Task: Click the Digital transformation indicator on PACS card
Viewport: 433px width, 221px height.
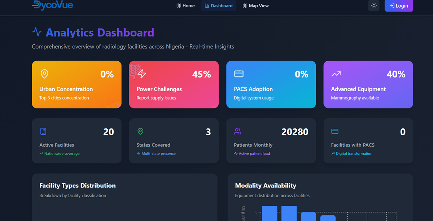Action: (x=351, y=153)
